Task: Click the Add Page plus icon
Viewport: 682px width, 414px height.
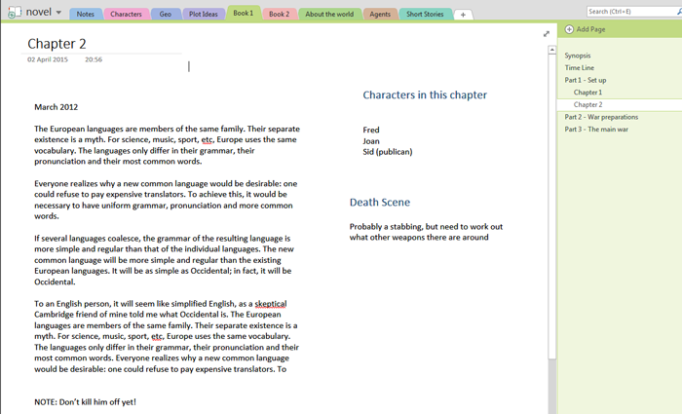Action: coord(569,29)
